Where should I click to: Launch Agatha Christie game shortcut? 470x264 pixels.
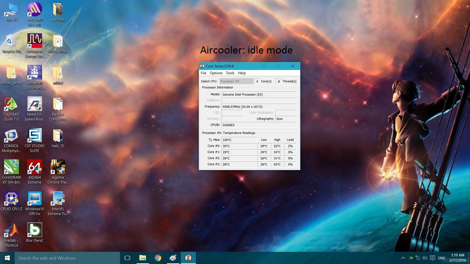[x=58, y=172]
